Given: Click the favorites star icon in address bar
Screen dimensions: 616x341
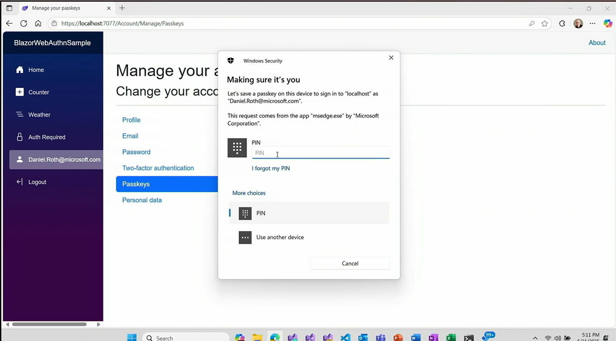Looking at the screenshot, I should [545, 23].
